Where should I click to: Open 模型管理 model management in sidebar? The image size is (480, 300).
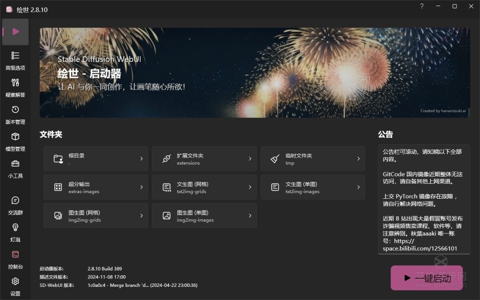[15, 142]
